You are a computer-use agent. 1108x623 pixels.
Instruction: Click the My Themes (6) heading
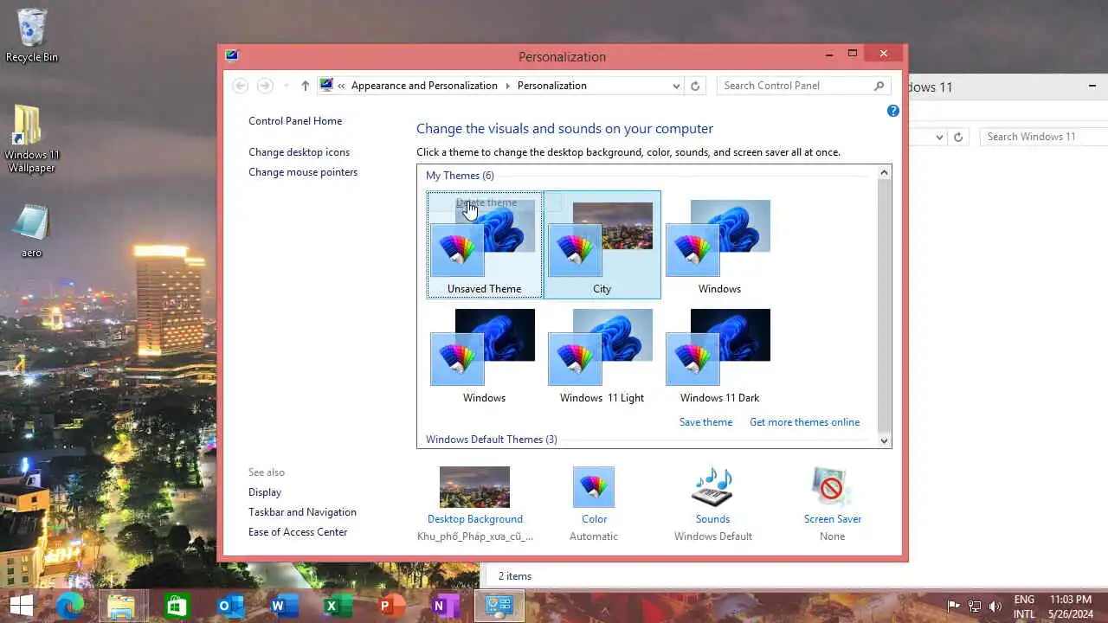click(x=460, y=176)
